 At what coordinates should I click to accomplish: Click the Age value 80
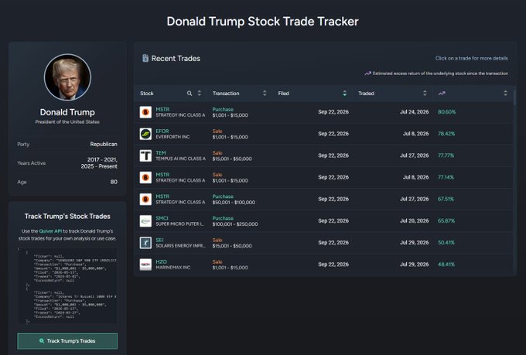(x=114, y=182)
